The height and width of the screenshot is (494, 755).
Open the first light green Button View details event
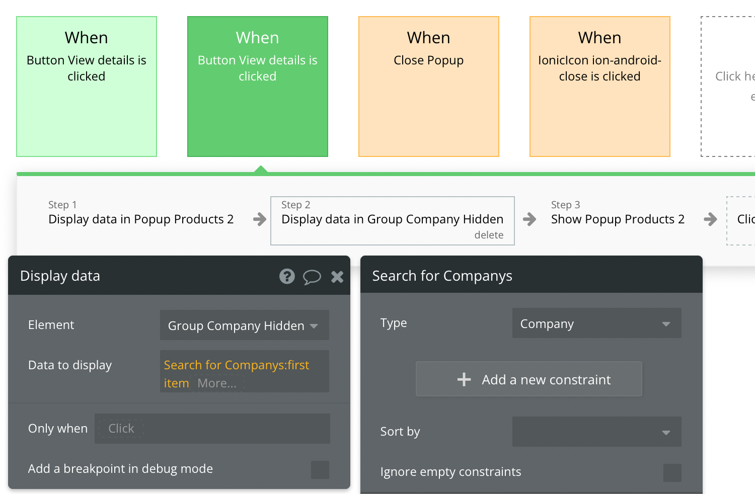(87, 87)
